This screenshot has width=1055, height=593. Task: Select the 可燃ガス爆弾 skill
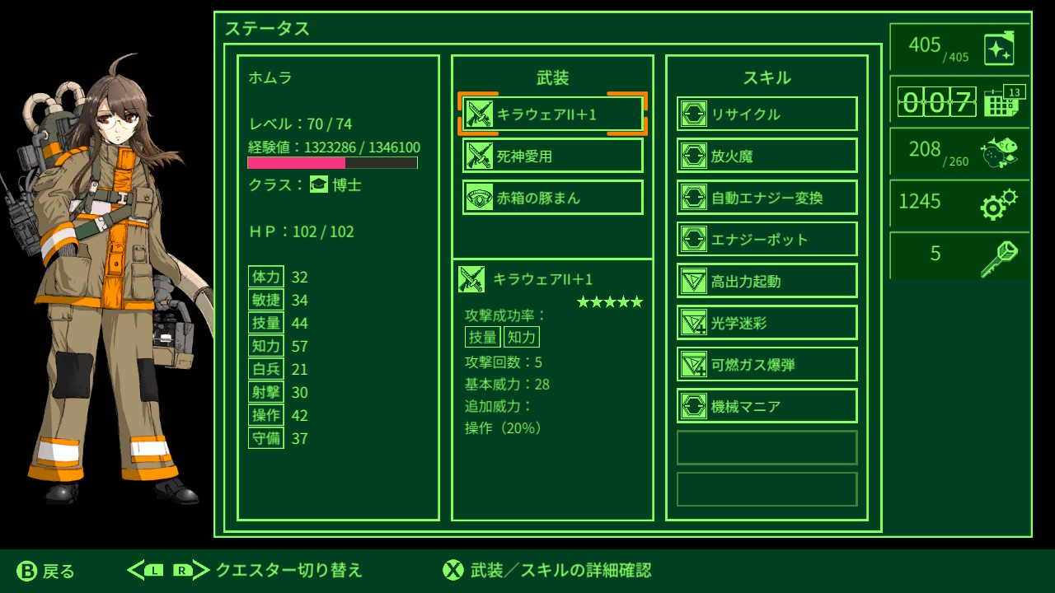pos(767,364)
